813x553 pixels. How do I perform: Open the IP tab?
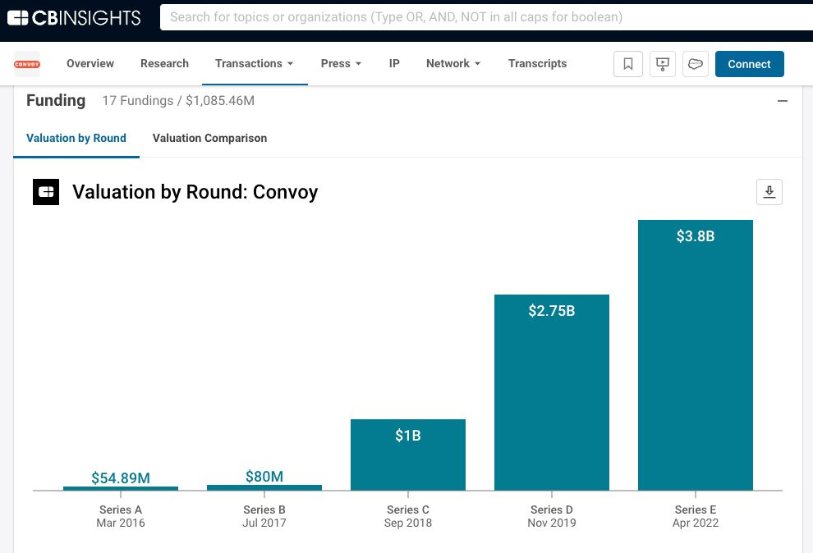pyautogui.click(x=394, y=64)
